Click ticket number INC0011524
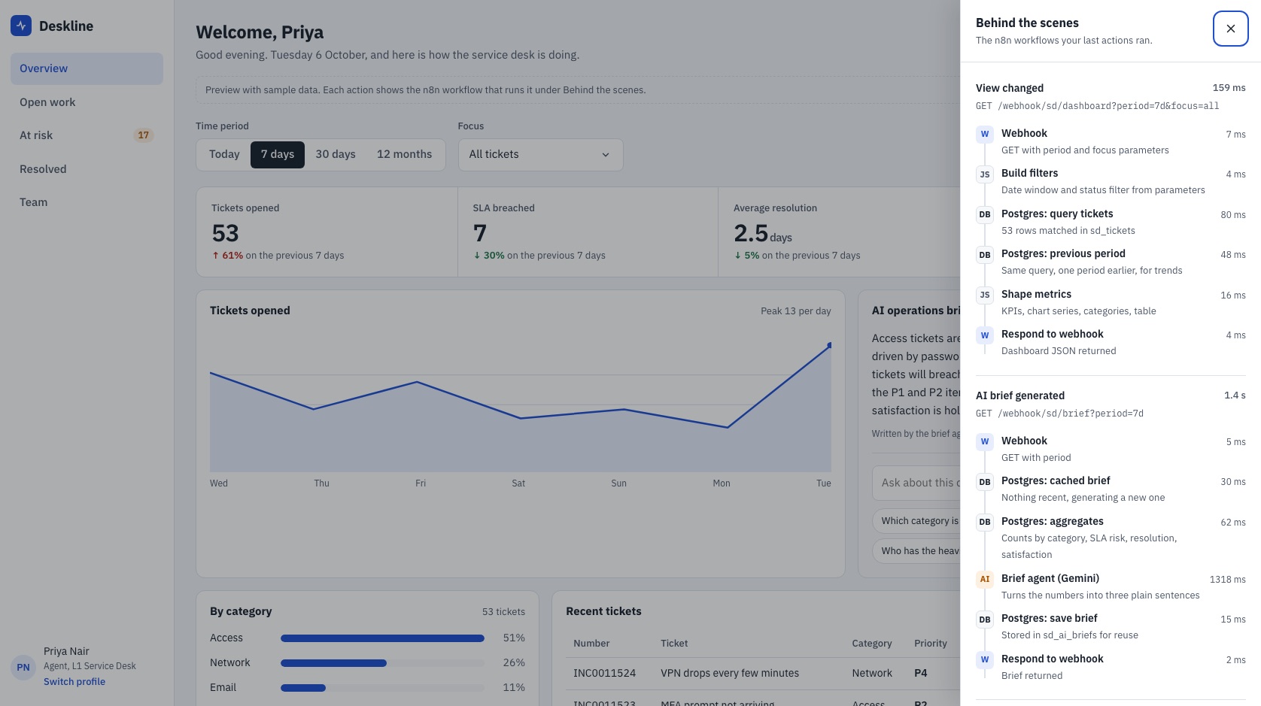The width and height of the screenshot is (1261, 706). (605, 673)
